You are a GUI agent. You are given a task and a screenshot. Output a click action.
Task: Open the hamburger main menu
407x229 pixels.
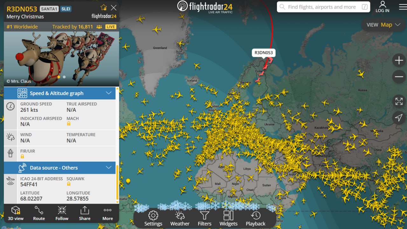point(403,7)
